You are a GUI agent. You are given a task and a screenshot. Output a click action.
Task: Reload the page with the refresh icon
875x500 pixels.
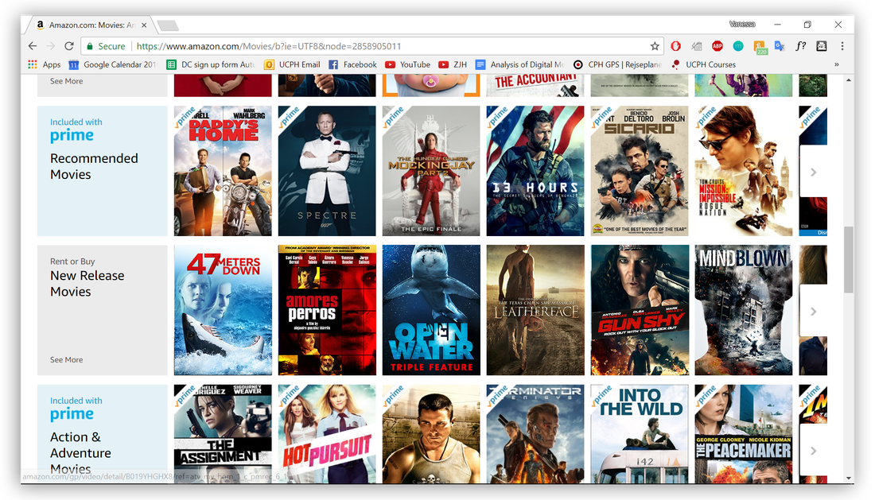pos(69,46)
